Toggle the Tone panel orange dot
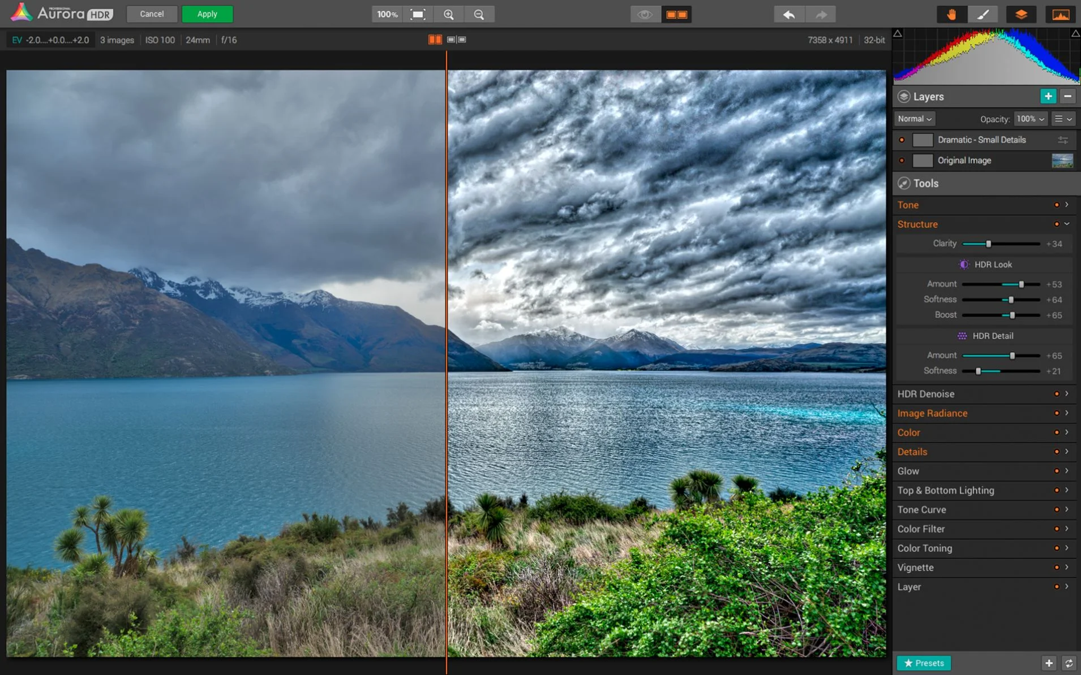The width and height of the screenshot is (1081, 675). tap(1056, 205)
